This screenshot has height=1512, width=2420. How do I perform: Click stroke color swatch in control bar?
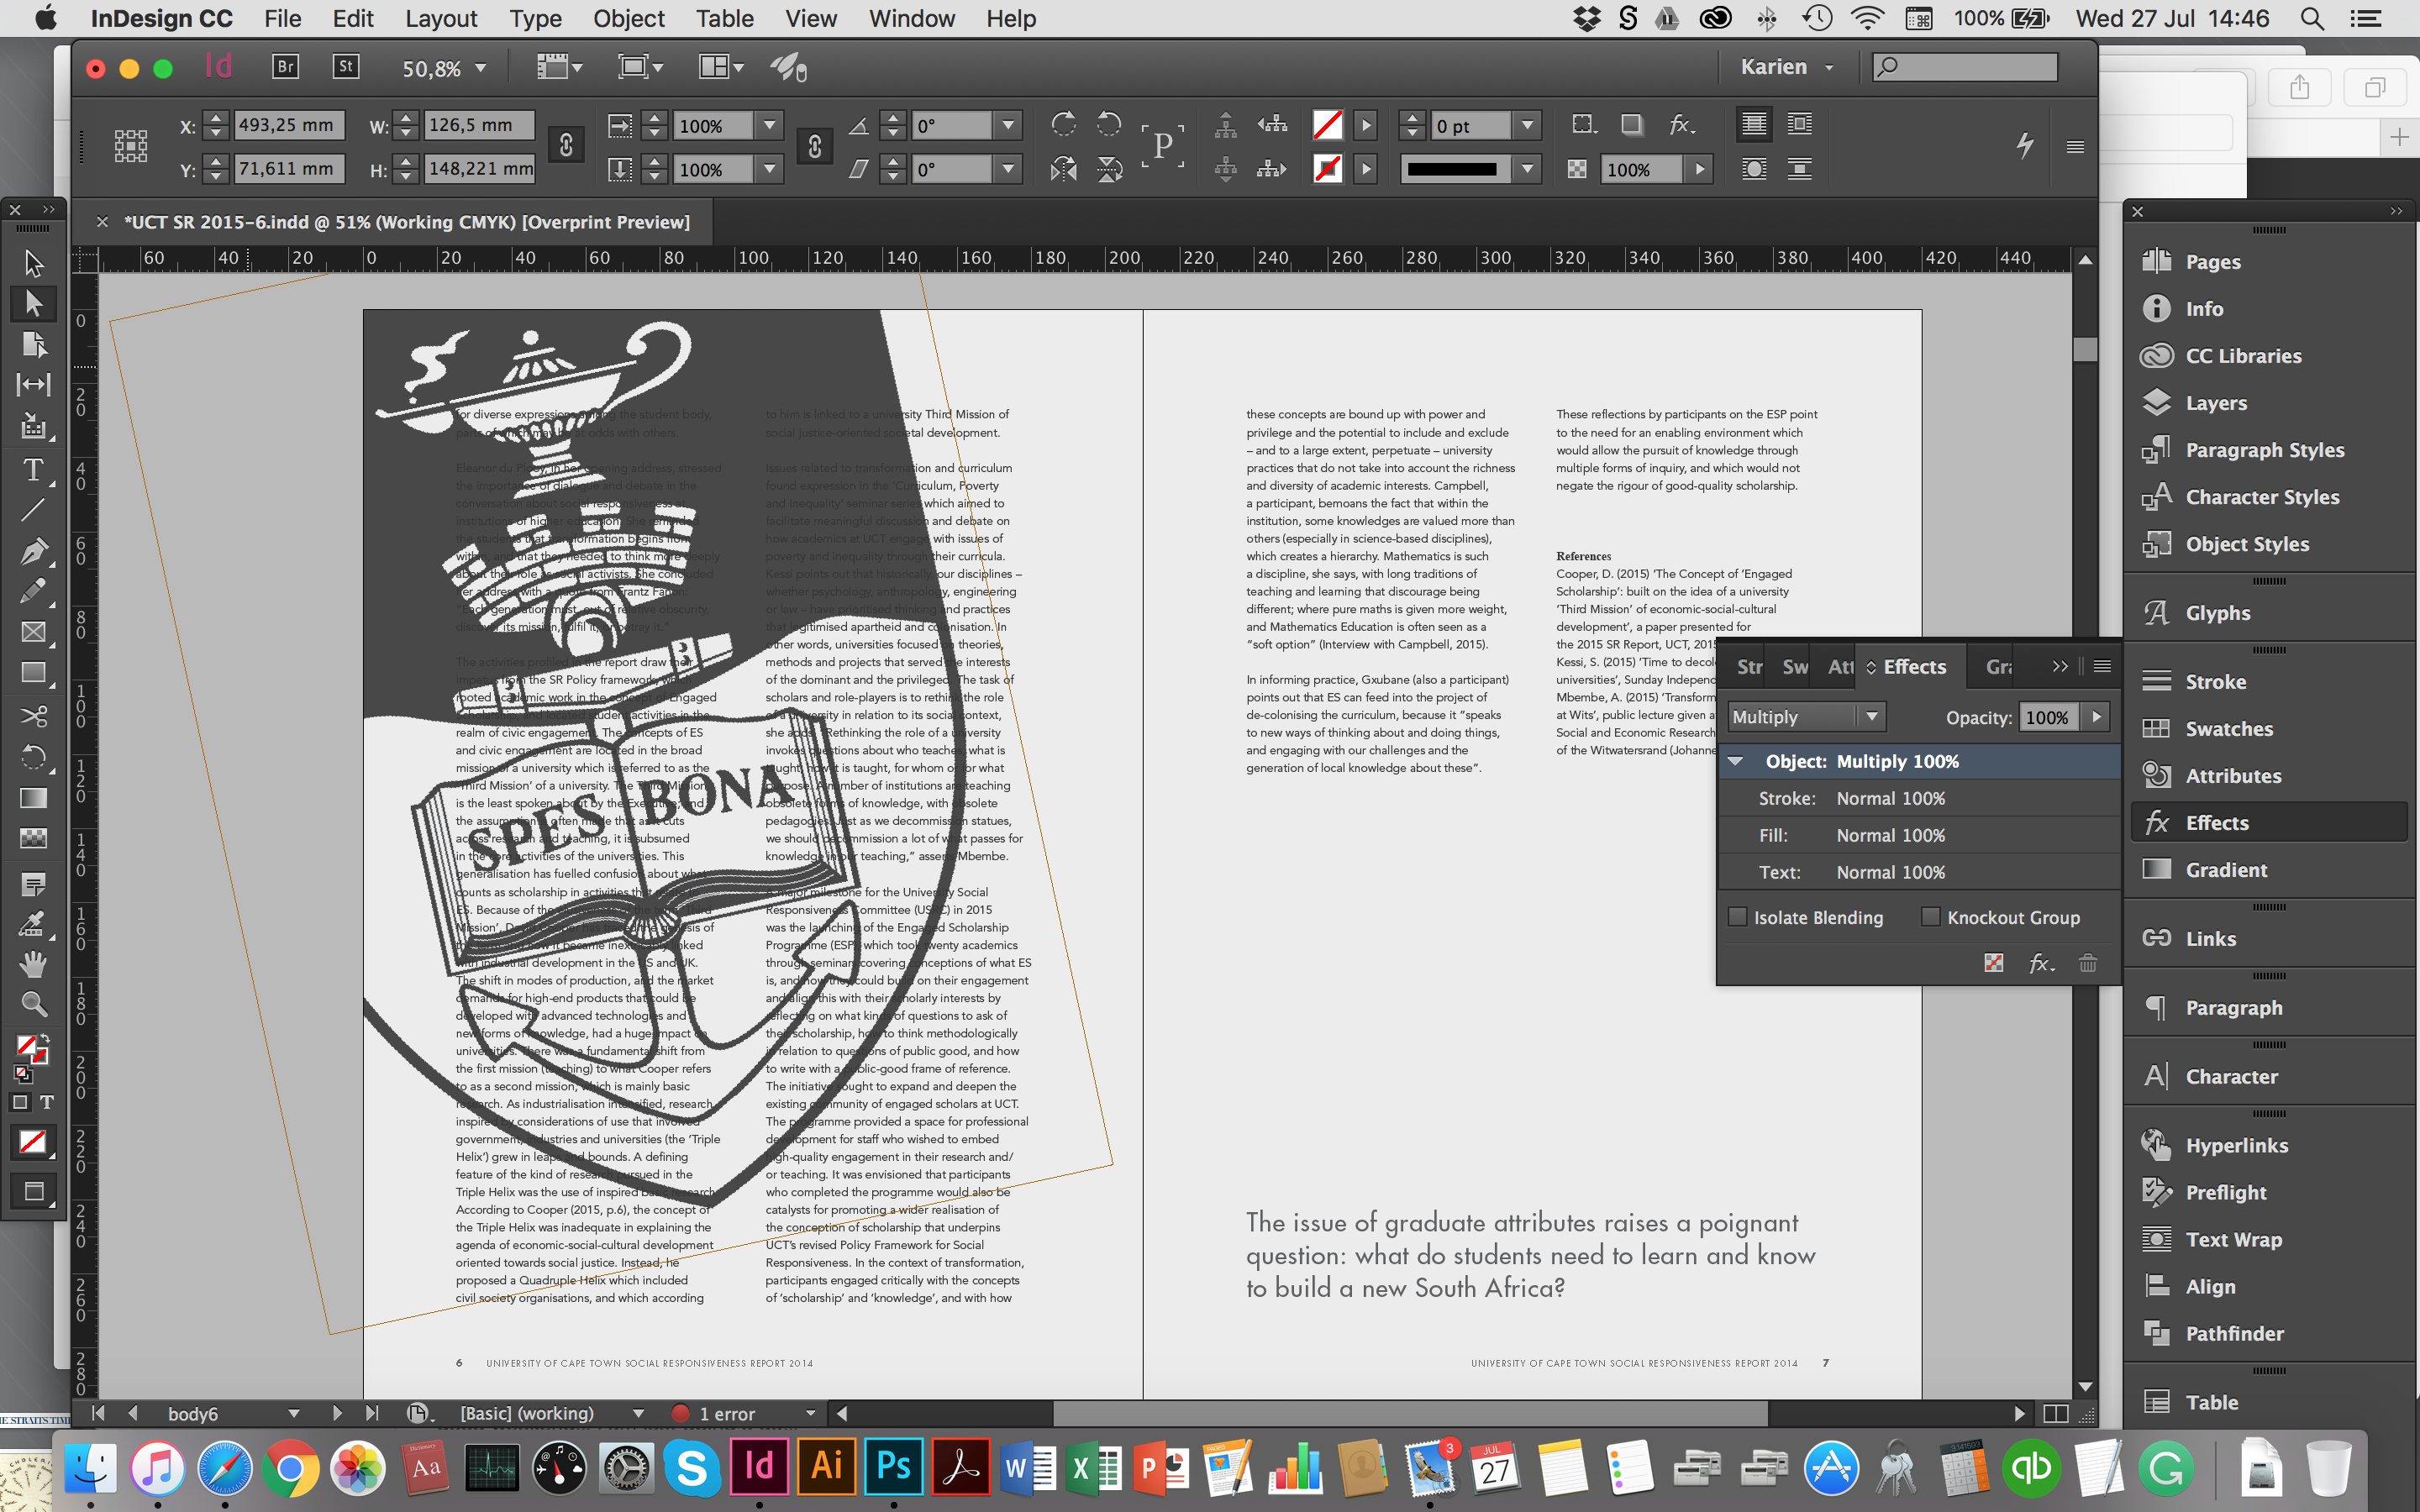[x=1327, y=169]
